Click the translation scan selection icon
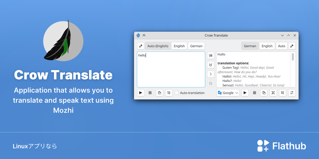The image size is (319, 159). click(x=273, y=93)
